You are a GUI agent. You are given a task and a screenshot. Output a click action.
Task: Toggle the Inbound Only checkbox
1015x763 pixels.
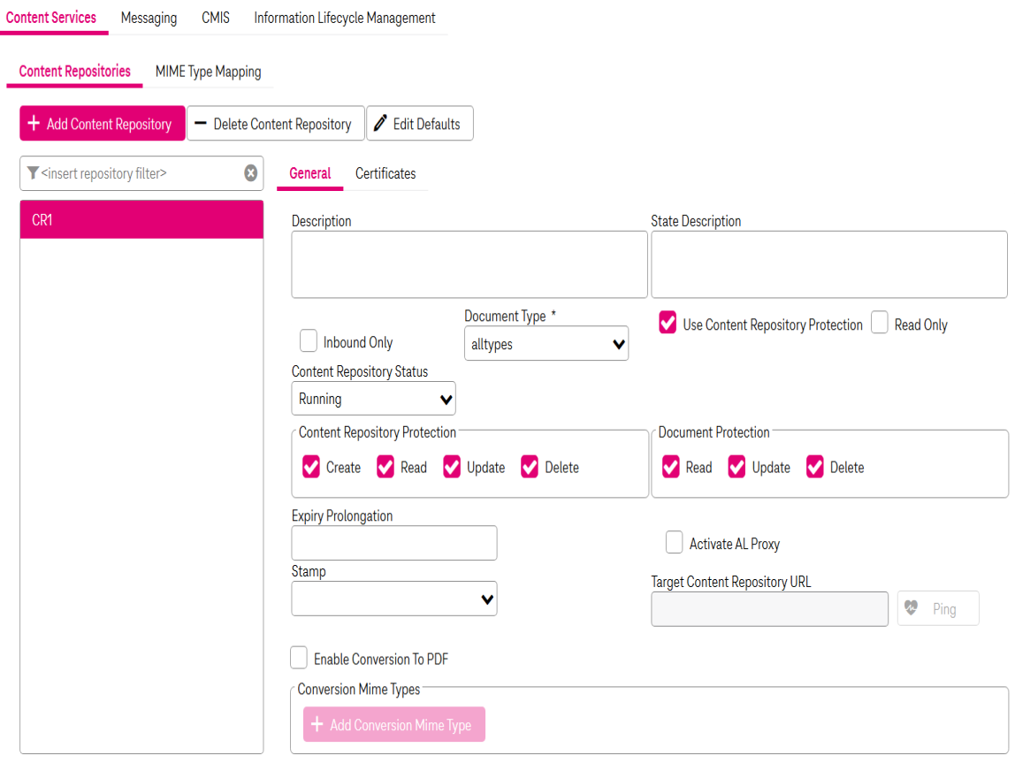coord(309,341)
